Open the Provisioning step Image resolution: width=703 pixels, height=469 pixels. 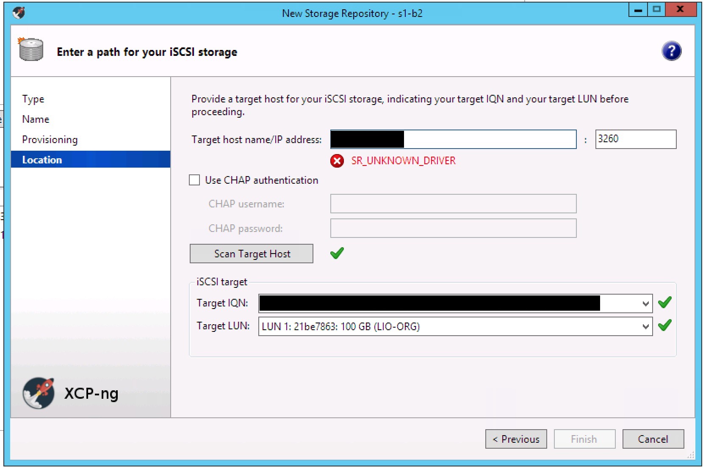coord(50,139)
